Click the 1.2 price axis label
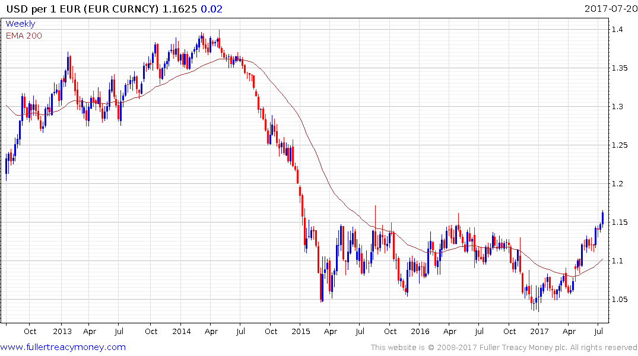This screenshot has width=638, height=356. 617,184
